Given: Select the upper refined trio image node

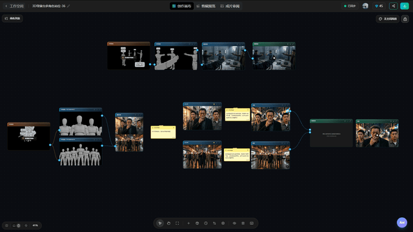Looking at the screenshot, I should 270,117.
